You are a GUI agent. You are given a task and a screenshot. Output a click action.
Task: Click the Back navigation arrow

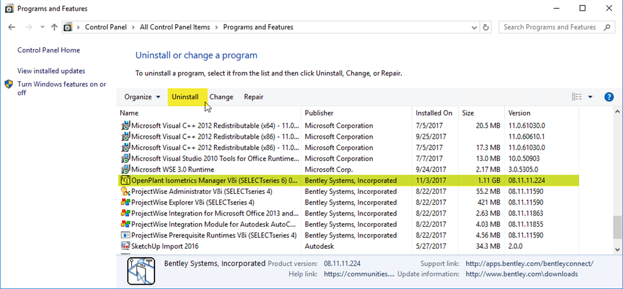[12, 28]
